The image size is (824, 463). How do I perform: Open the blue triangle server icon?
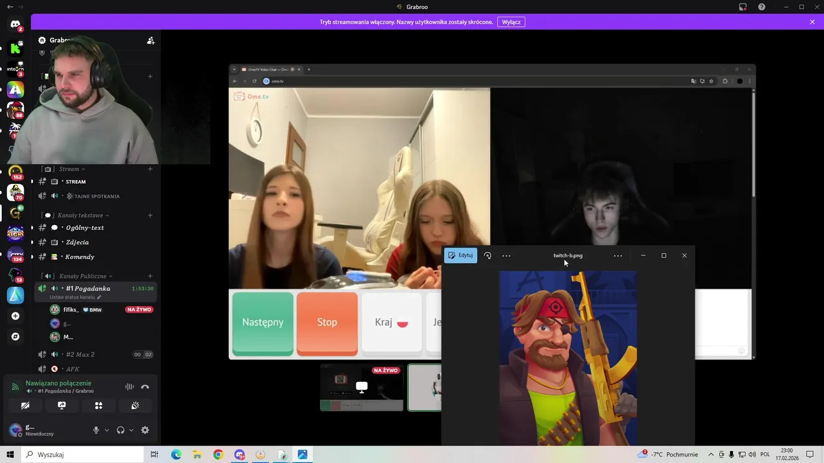(x=15, y=295)
